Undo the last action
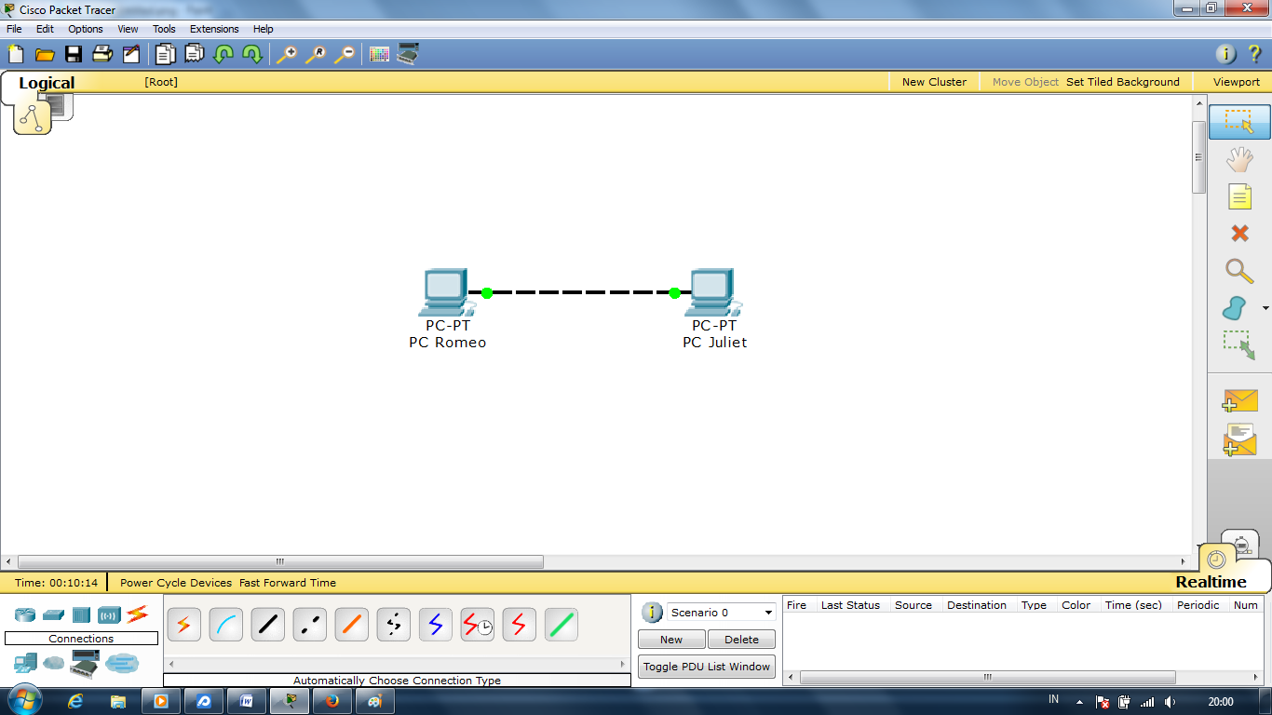This screenshot has width=1272, height=715. (x=223, y=54)
